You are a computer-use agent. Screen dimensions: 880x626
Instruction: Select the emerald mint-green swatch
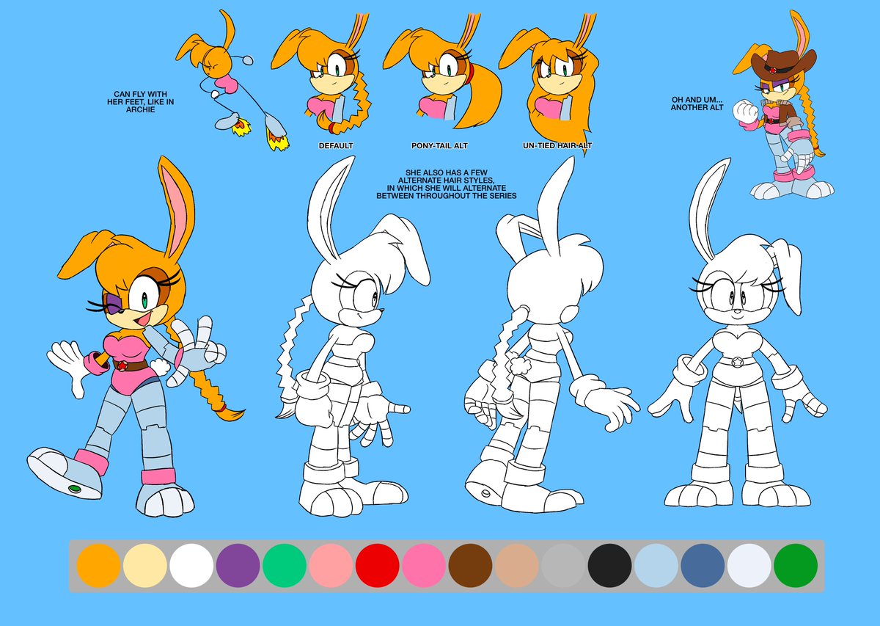pyautogui.click(x=285, y=566)
